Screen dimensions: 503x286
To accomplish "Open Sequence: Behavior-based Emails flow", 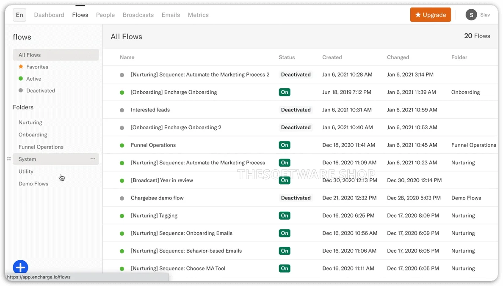I will (x=186, y=251).
